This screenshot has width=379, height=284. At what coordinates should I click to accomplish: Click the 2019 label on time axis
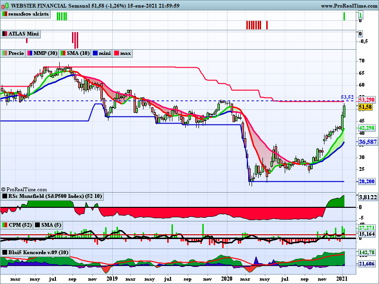point(112,279)
